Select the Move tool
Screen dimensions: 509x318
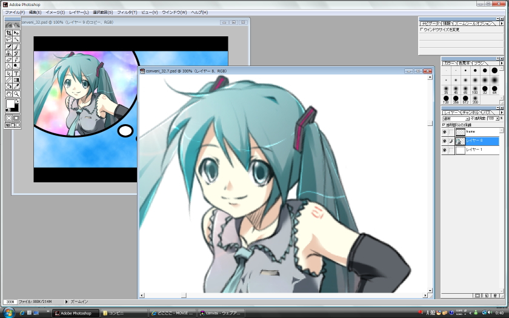pyautogui.click(x=16, y=33)
